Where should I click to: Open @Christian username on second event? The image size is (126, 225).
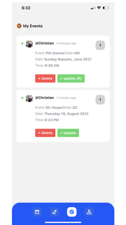click(x=45, y=98)
